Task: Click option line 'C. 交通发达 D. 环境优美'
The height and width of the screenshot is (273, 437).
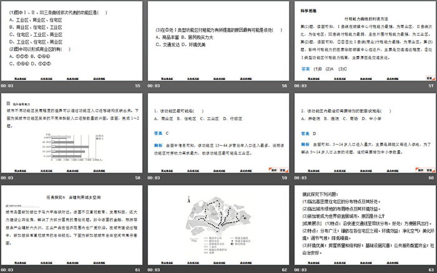Action: tap(180, 44)
